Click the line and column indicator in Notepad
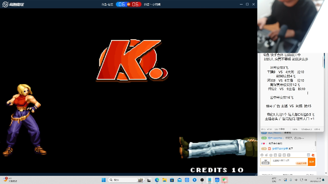Viewport: 328px width, 184px height. tap(267, 129)
